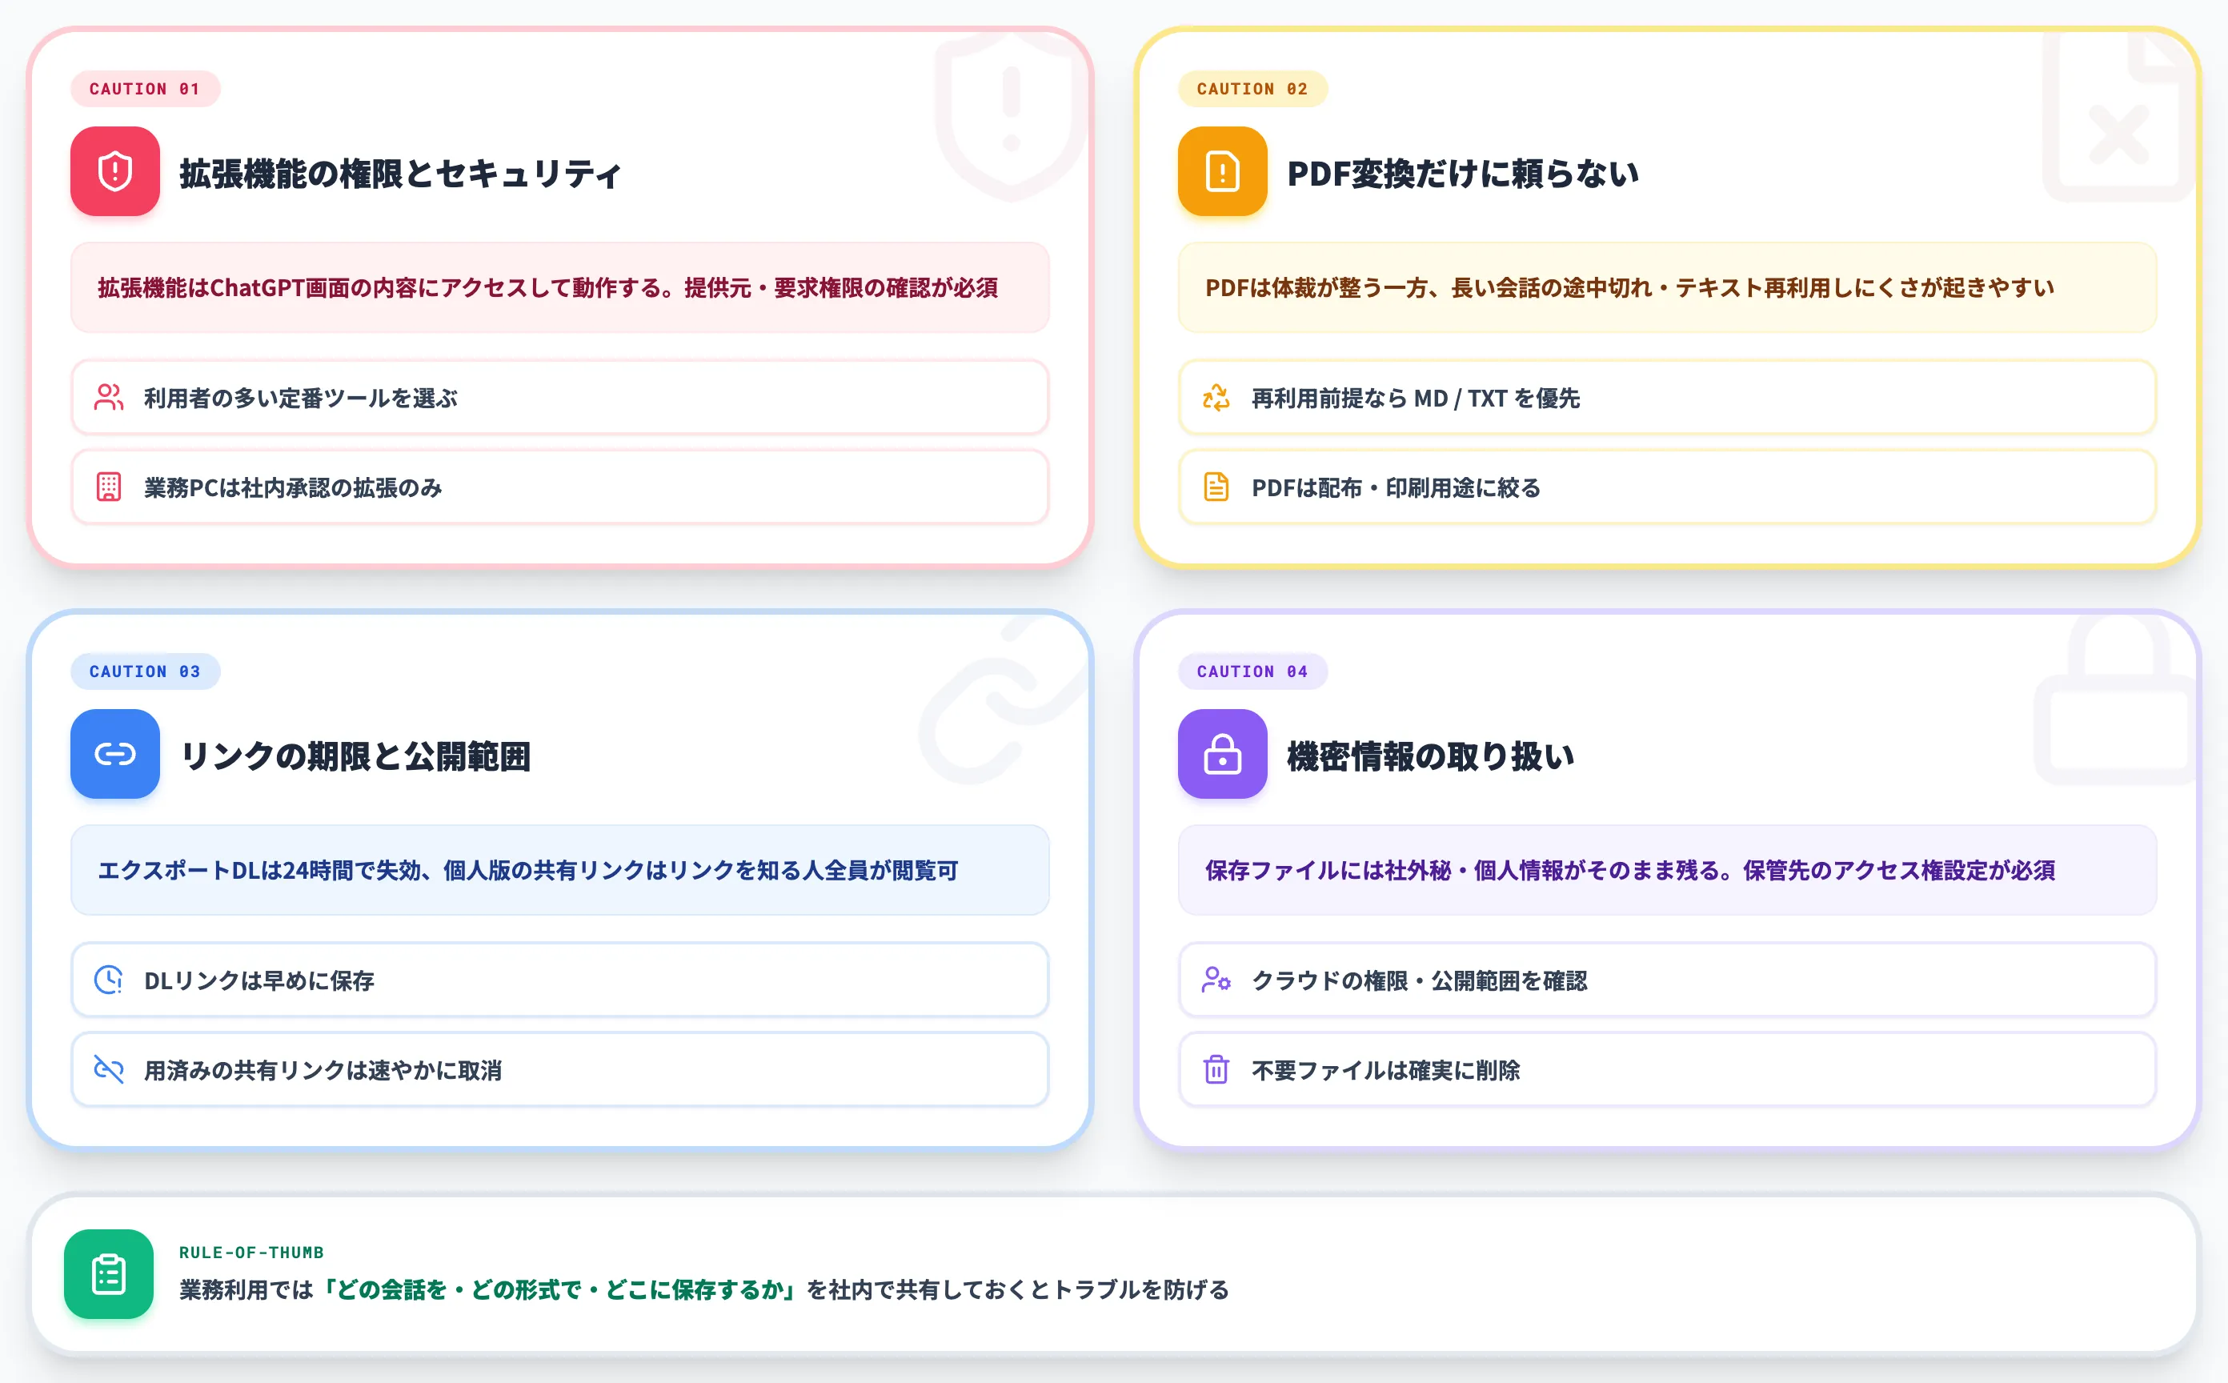This screenshot has width=2228, height=1383.
Task: Click the text 再利用前提なら MD / TXT を優先
Action: 1416,398
